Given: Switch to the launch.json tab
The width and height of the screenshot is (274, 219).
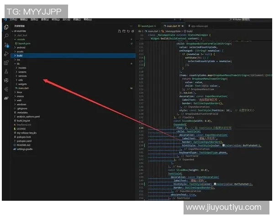Looking at the screenshot, I should click(148, 26).
